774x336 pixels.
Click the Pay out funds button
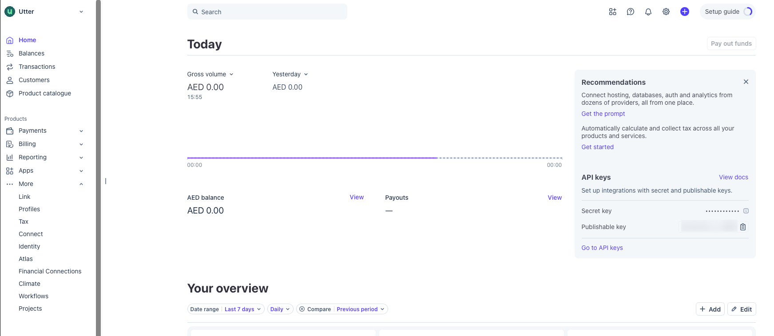point(731,43)
